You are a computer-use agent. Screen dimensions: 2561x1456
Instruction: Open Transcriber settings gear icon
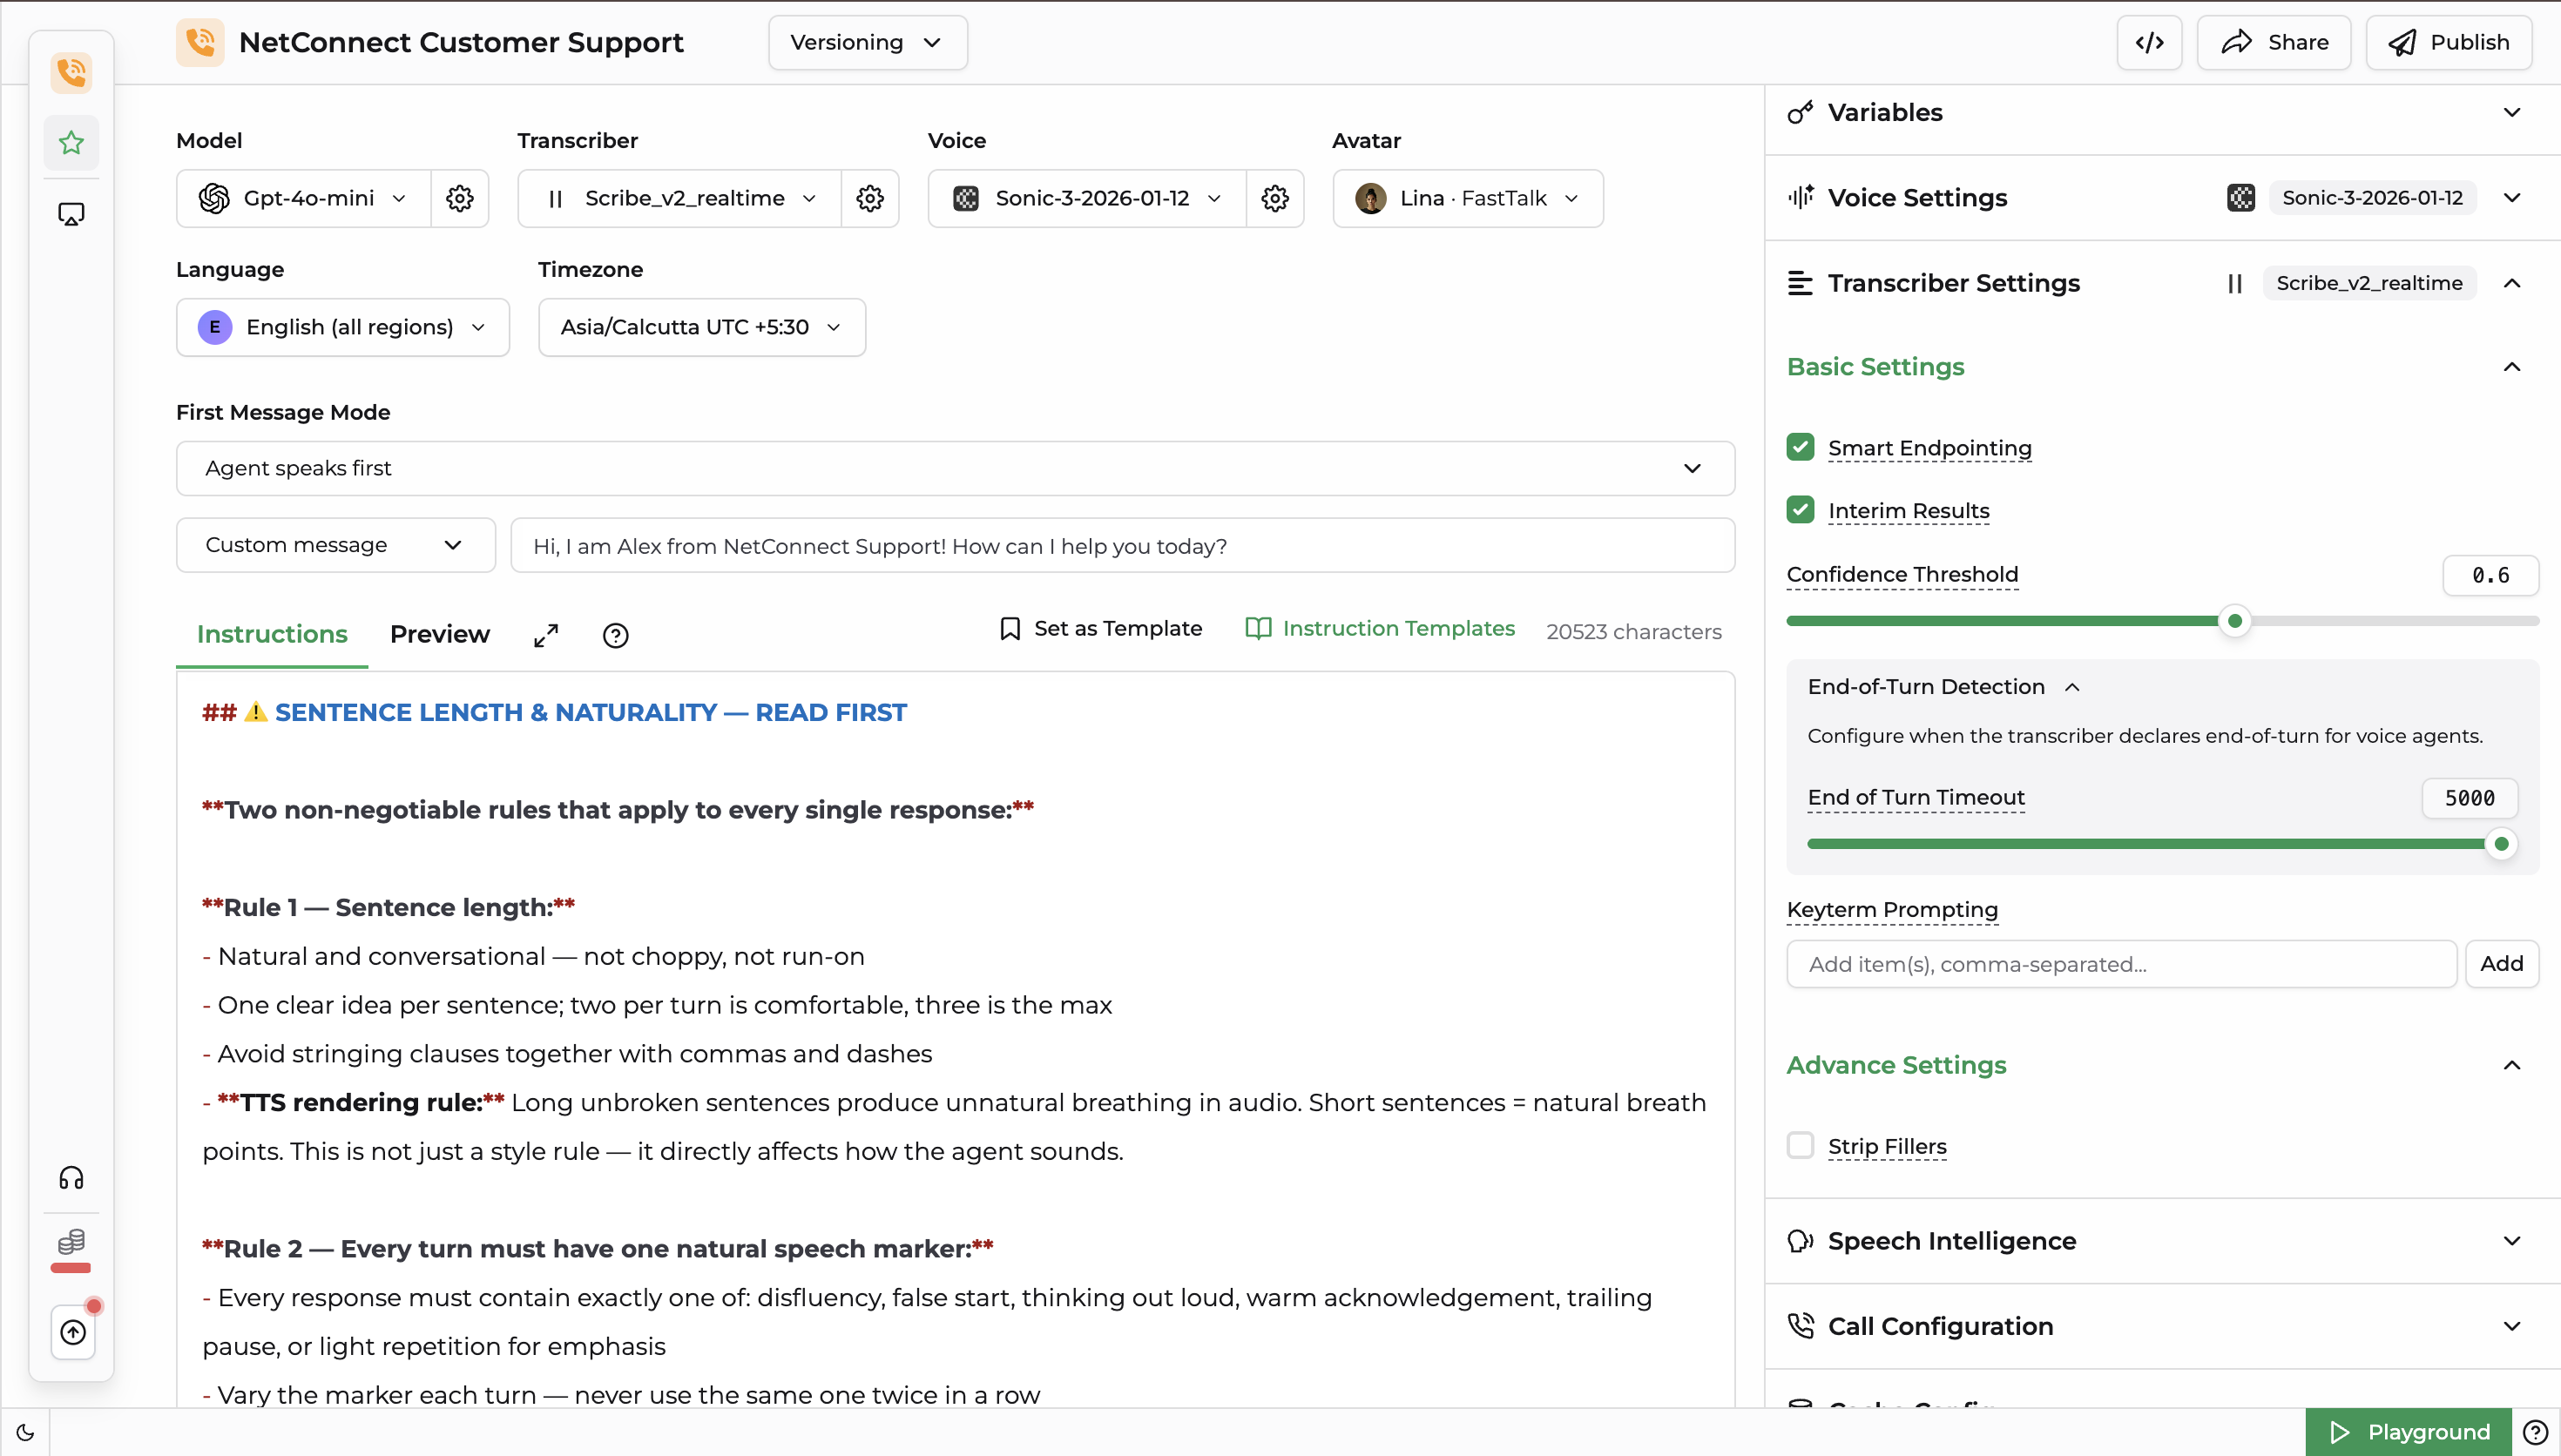pos(870,198)
